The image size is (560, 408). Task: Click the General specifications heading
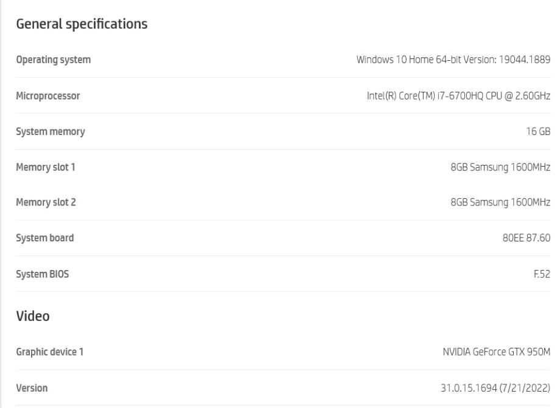click(x=82, y=24)
